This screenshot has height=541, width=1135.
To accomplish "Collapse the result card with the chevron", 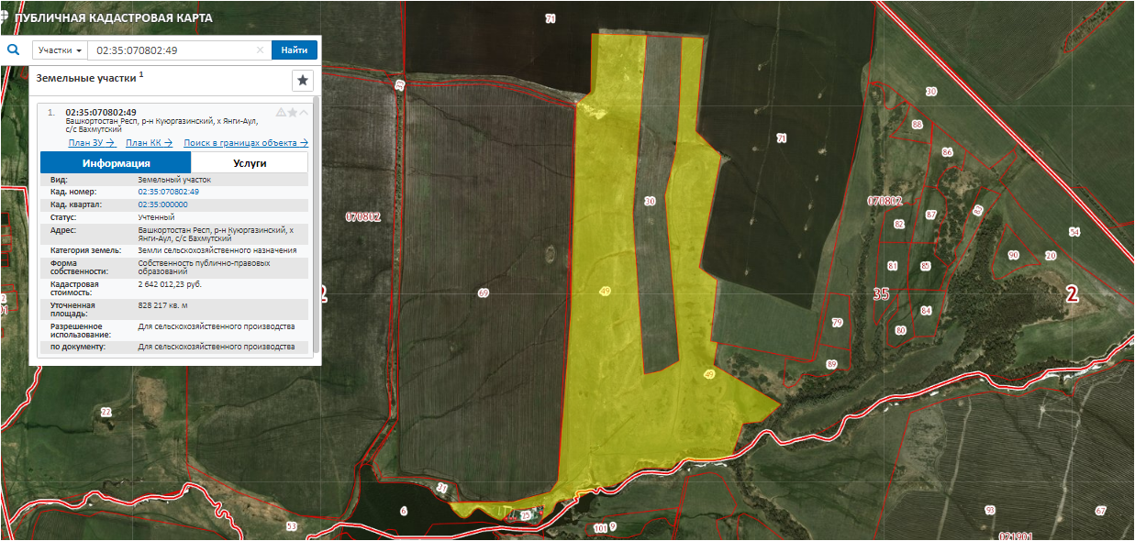I will [x=304, y=113].
